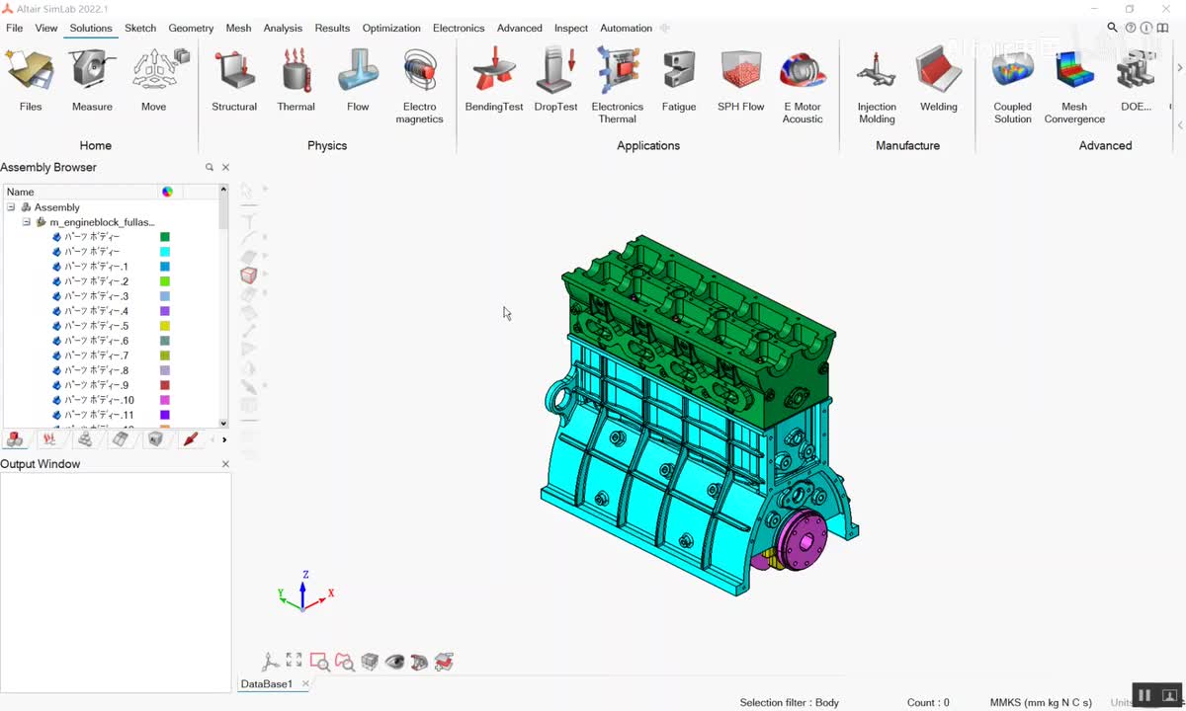Viewport: 1186px width, 711px height.
Task: Click the Selection filter : Body status
Action: pyautogui.click(x=789, y=702)
